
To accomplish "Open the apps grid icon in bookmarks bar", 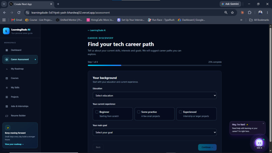I will pos(4,20).
